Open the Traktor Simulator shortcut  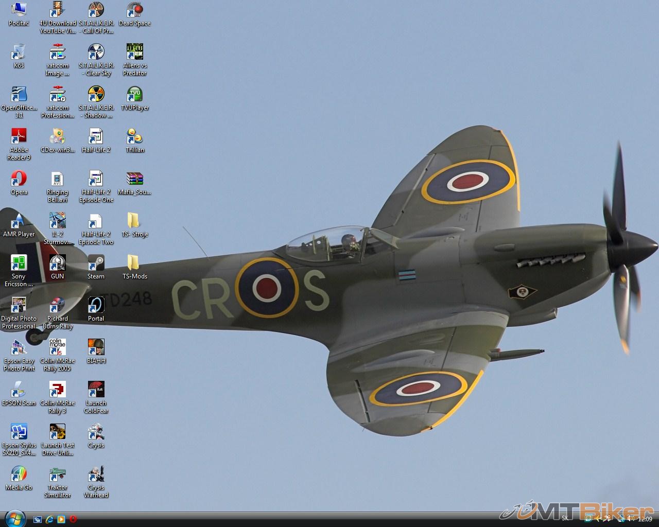coord(57,475)
